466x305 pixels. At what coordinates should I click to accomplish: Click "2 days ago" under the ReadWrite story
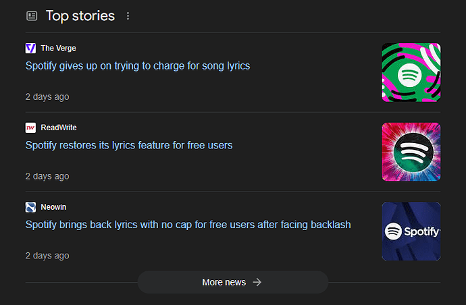[47, 176]
